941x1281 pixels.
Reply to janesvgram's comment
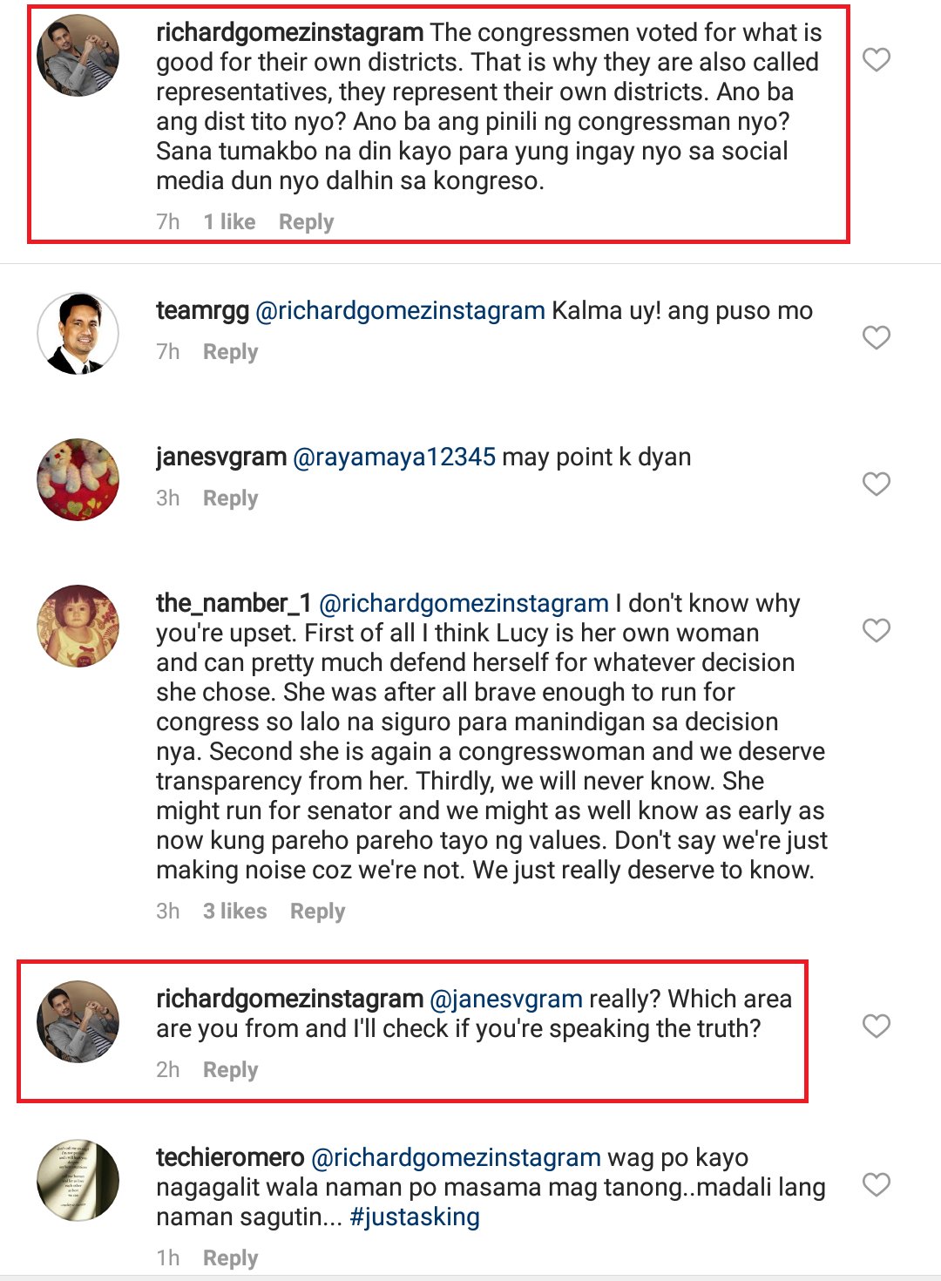coord(230,498)
